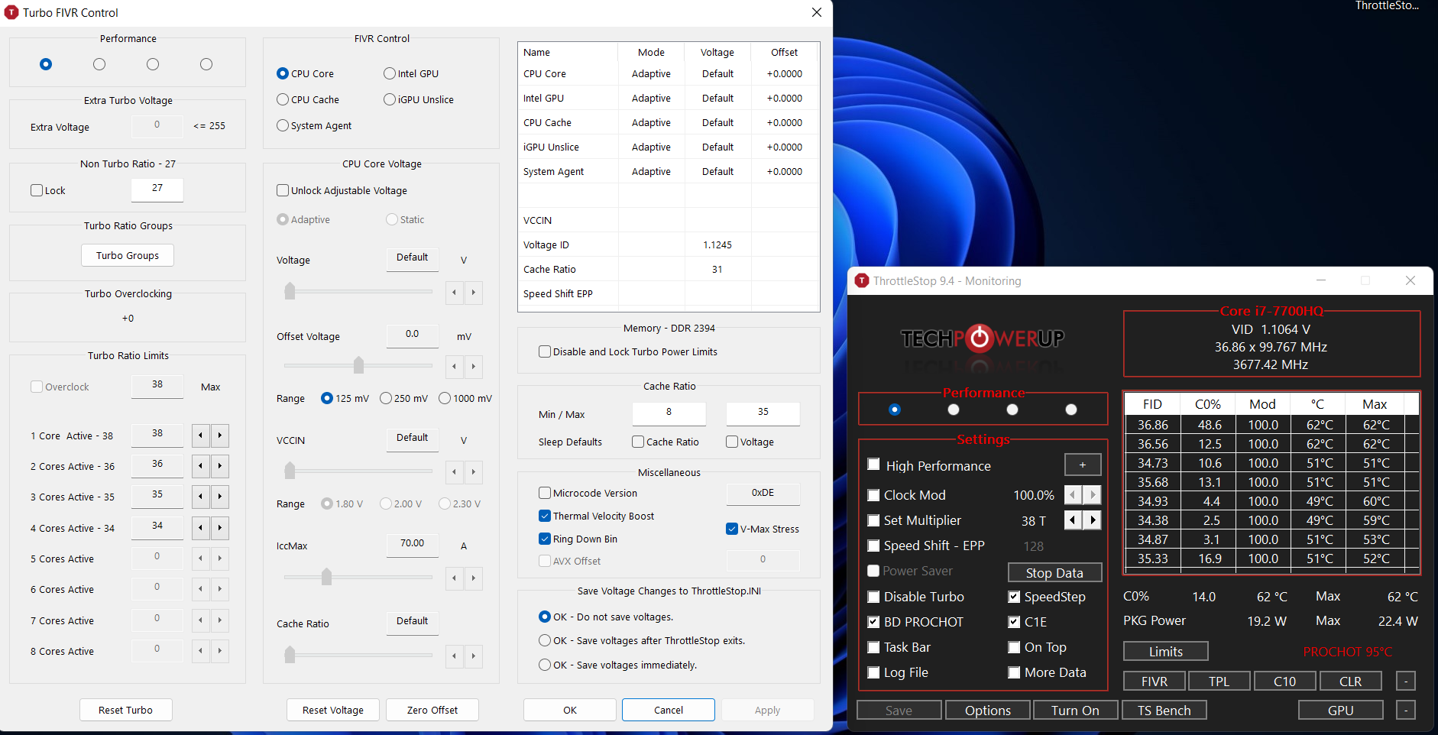Click the minus button next to GPU

click(x=1406, y=711)
